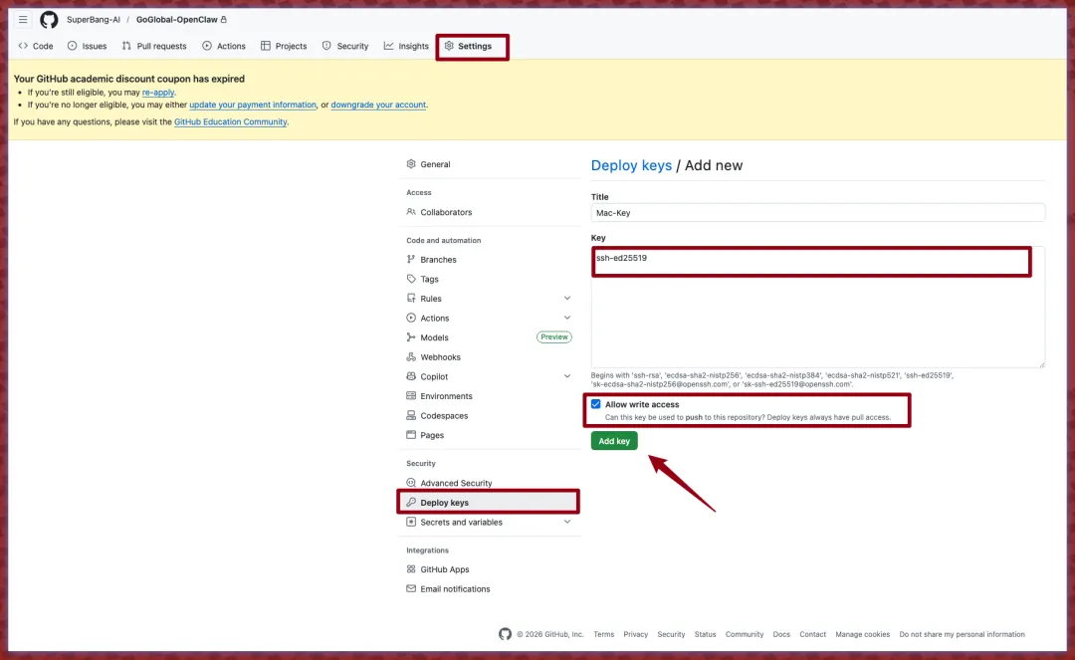Open the Terms footer link
This screenshot has width=1075, height=660.
coord(604,634)
